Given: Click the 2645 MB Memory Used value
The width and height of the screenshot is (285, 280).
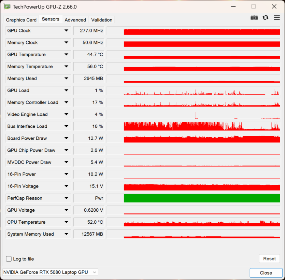Looking at the screenshot, I should [x=89, y=78].
